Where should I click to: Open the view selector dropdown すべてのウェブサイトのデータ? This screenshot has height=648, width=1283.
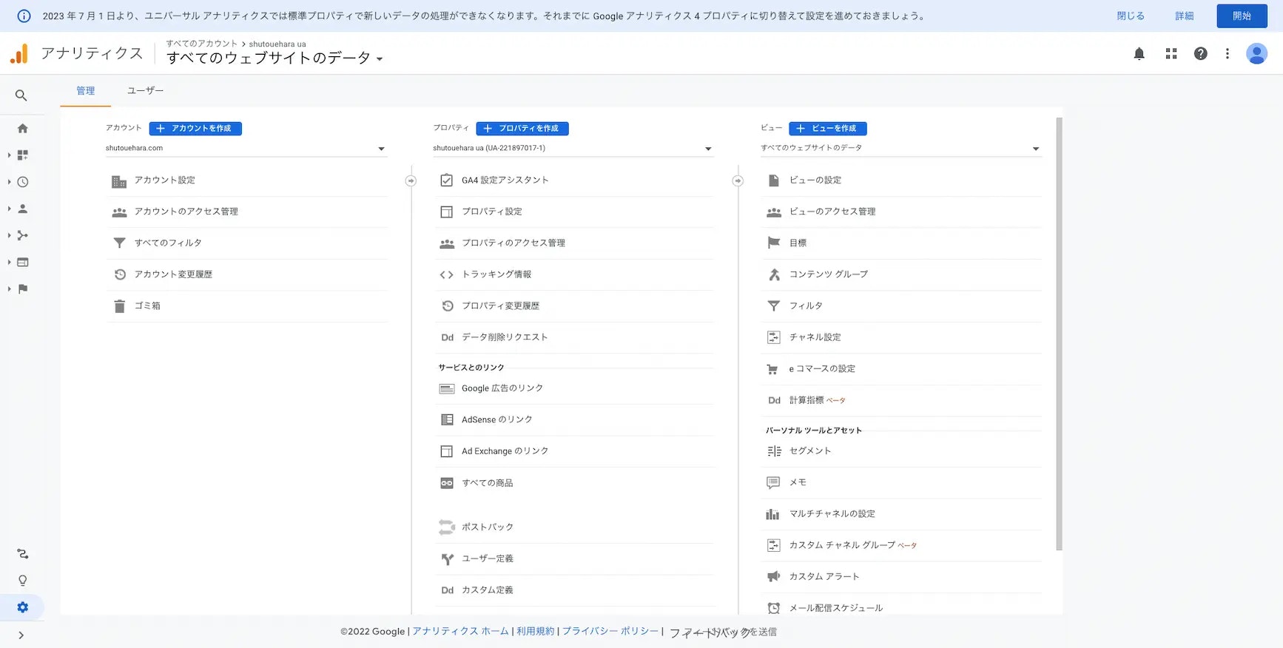900,149
